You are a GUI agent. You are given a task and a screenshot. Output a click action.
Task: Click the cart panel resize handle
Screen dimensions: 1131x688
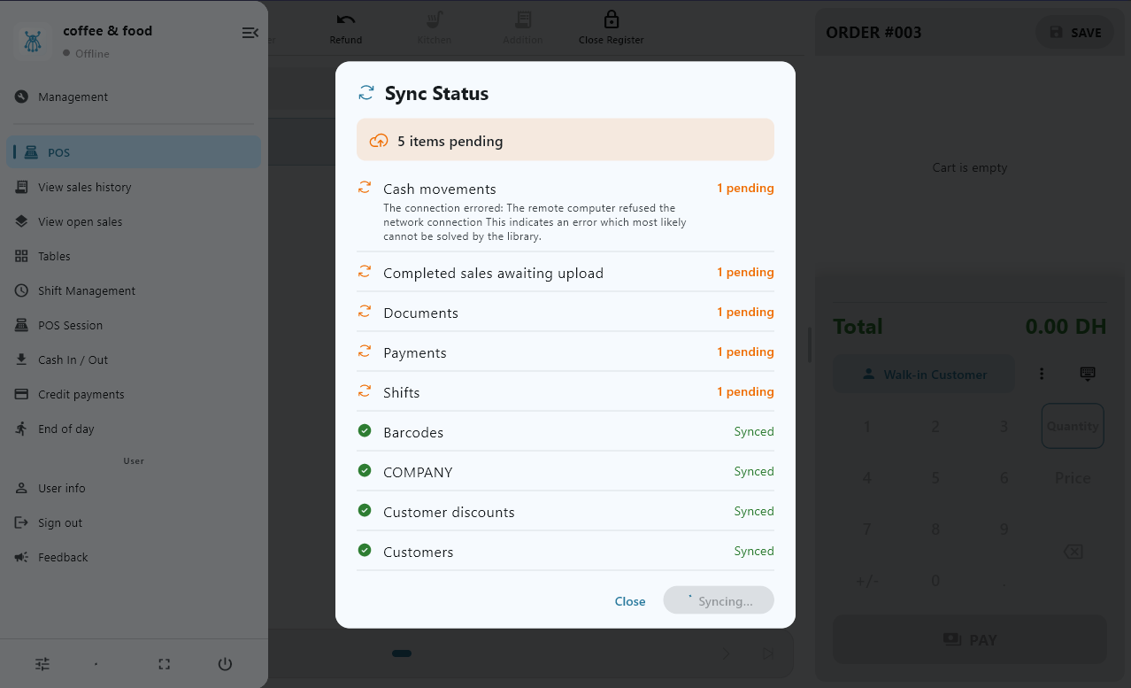coord(810,344)
